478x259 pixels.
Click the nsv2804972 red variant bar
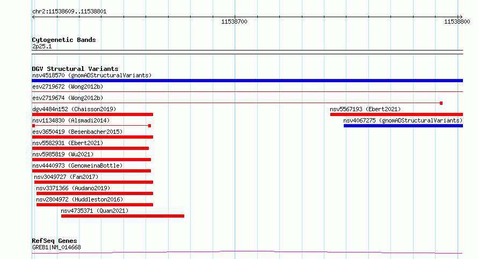coord(95,205)
